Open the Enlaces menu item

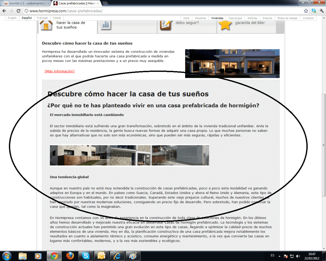pos(267,18)
